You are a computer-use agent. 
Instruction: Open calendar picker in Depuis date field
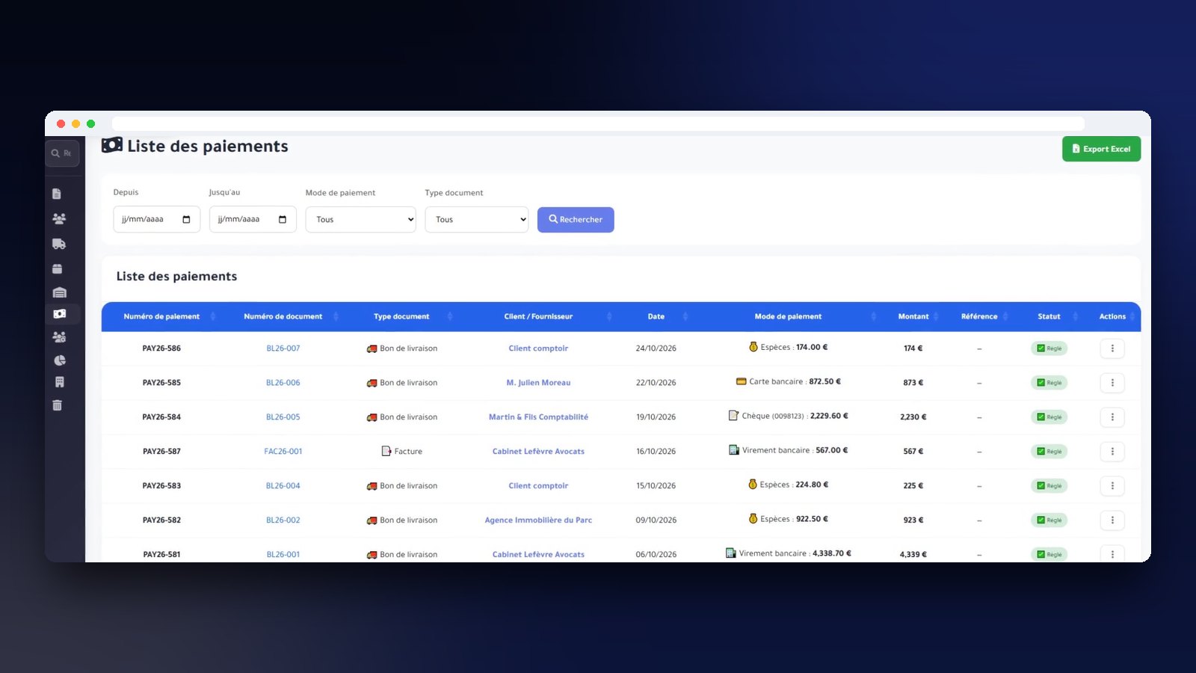point(186,219)
